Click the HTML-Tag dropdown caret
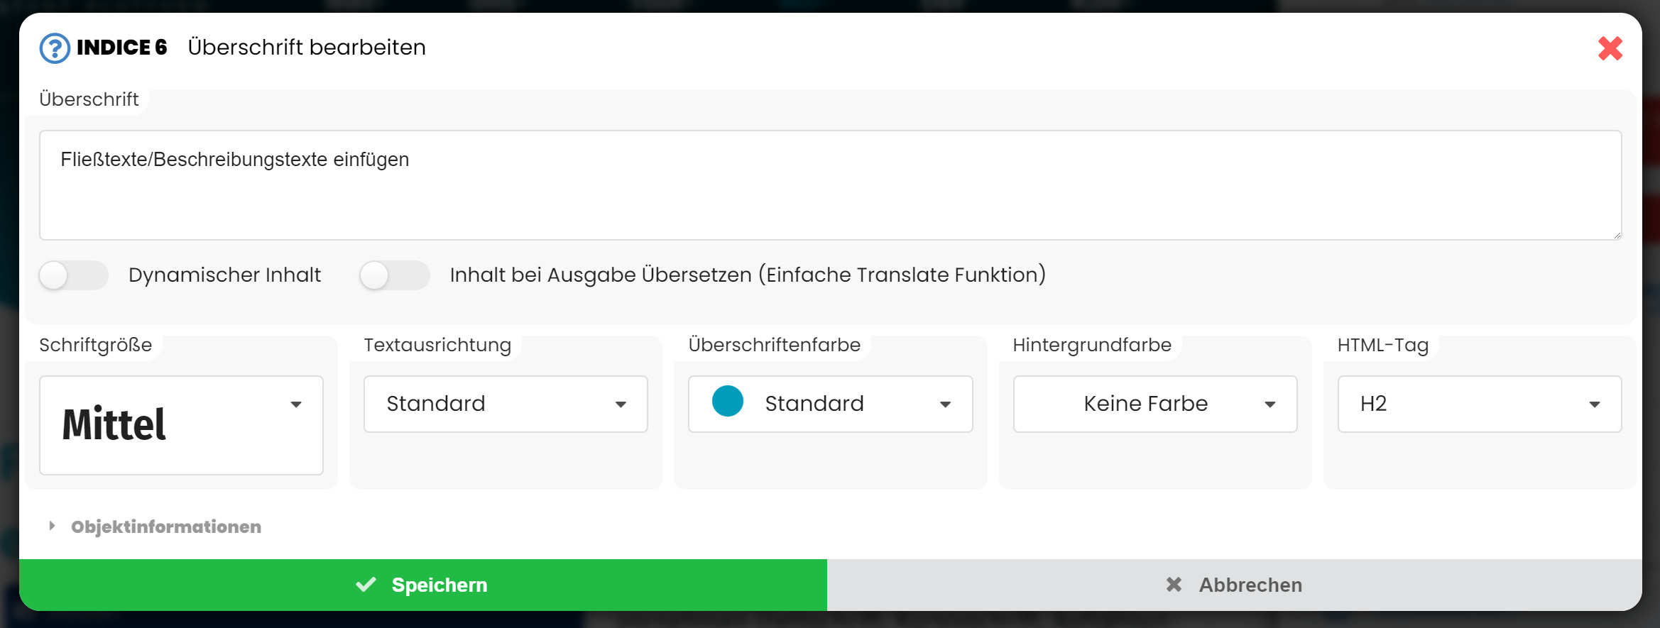Viewport: 1660px width, 628px height. pos(1594,404)
